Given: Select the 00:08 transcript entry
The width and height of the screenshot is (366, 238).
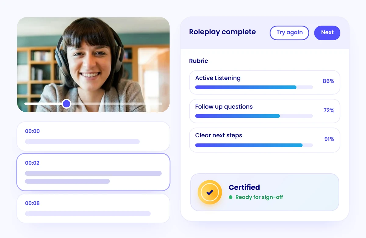Looking at the screenshot, I should [93, 208].
